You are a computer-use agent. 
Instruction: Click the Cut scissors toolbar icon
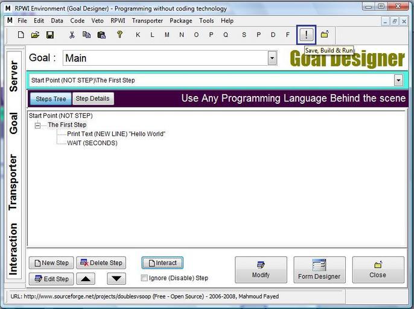point(72,35)
